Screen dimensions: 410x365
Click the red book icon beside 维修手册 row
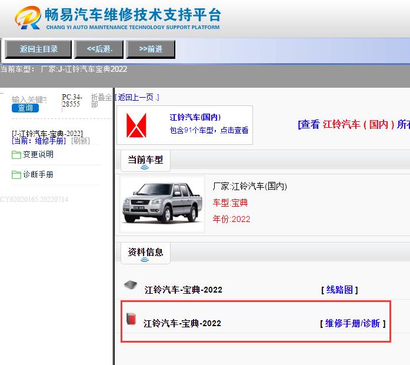[x=131, y=318]
